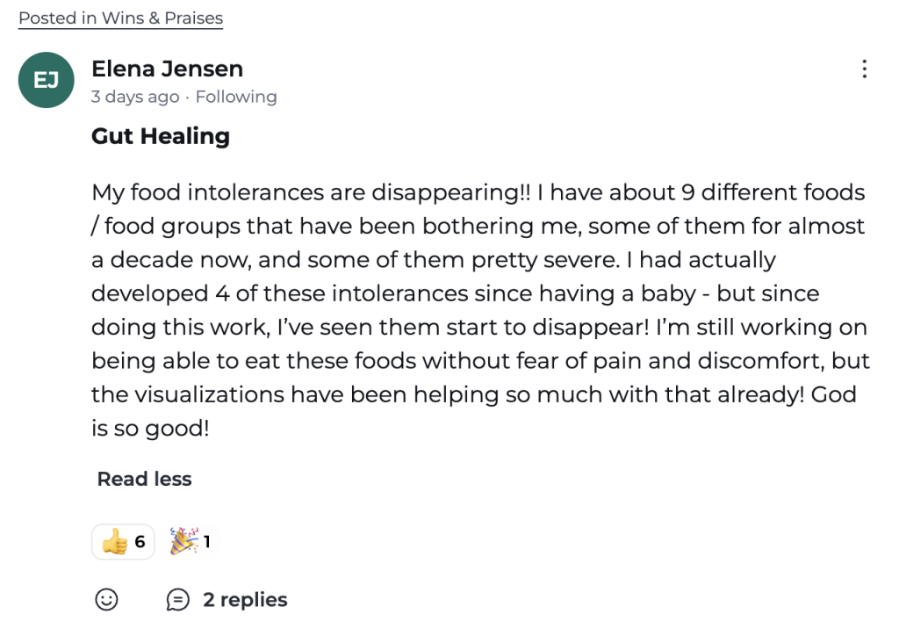899x643 pixels.
Task: Open the Wins & Praises category
Action: 162,18
